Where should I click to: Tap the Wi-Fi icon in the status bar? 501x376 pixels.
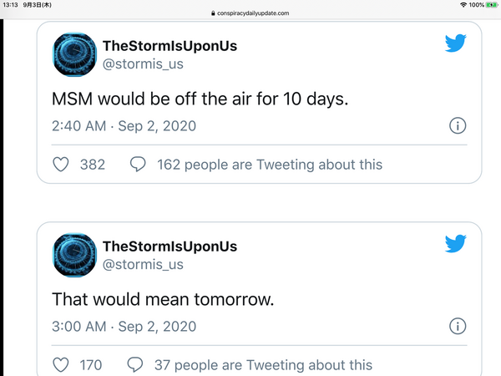pos(463,5)
